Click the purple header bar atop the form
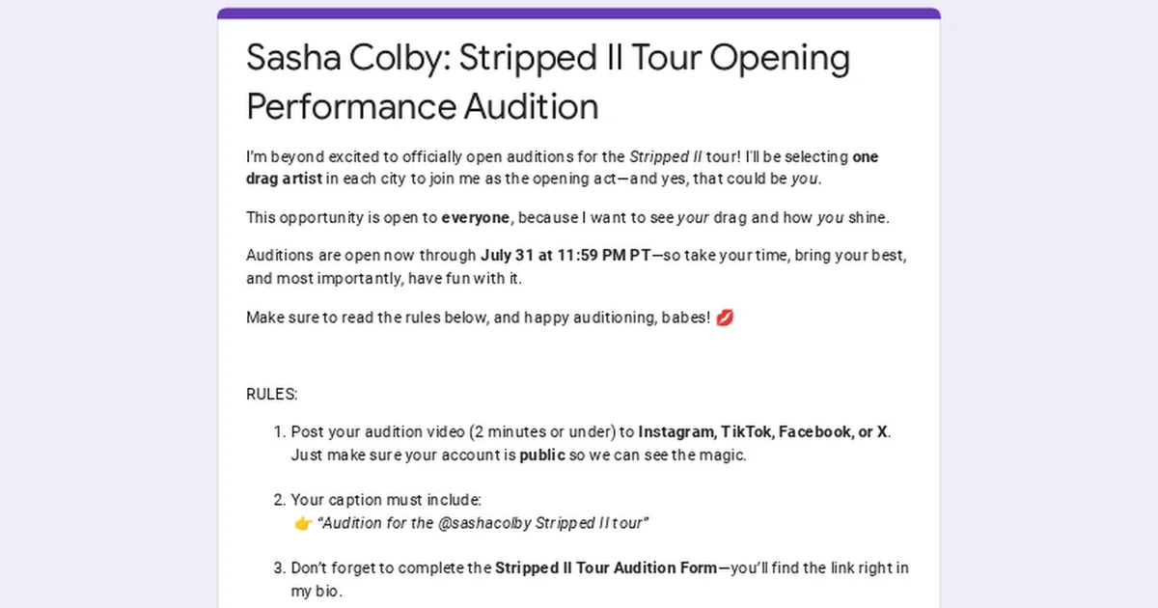This screenshot has width=1158, height=608. (579, 14)
